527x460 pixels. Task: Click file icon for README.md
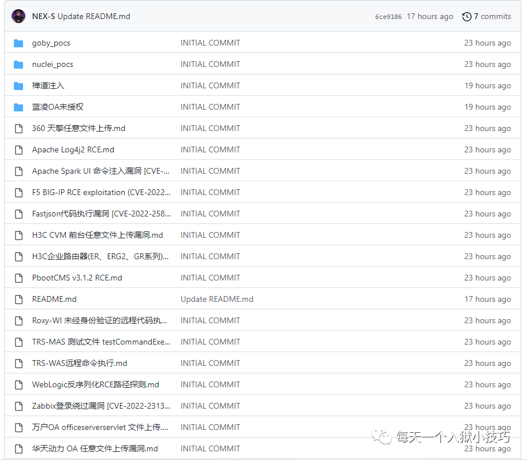pyautogui.click(x=19, y=300)
